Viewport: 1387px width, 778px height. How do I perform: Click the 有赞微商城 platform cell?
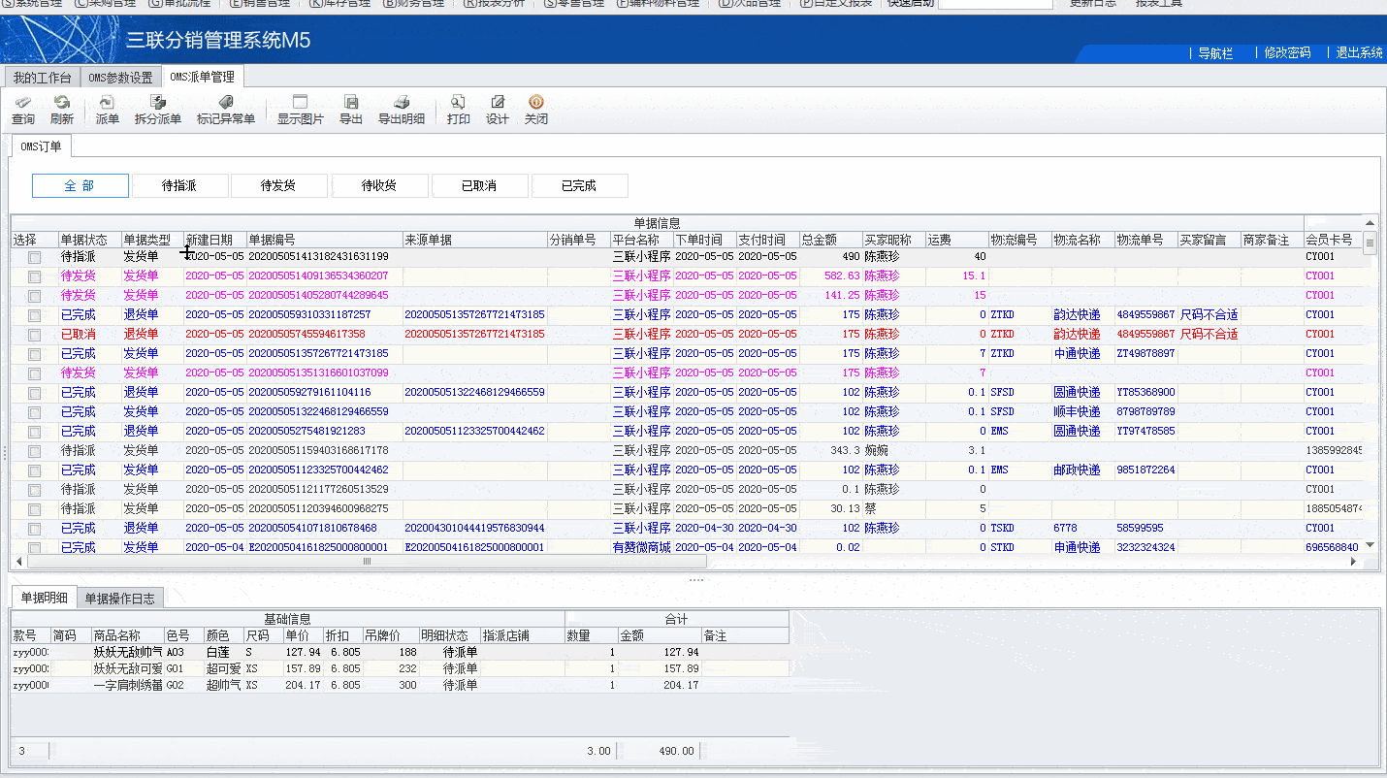coord(641,548)
